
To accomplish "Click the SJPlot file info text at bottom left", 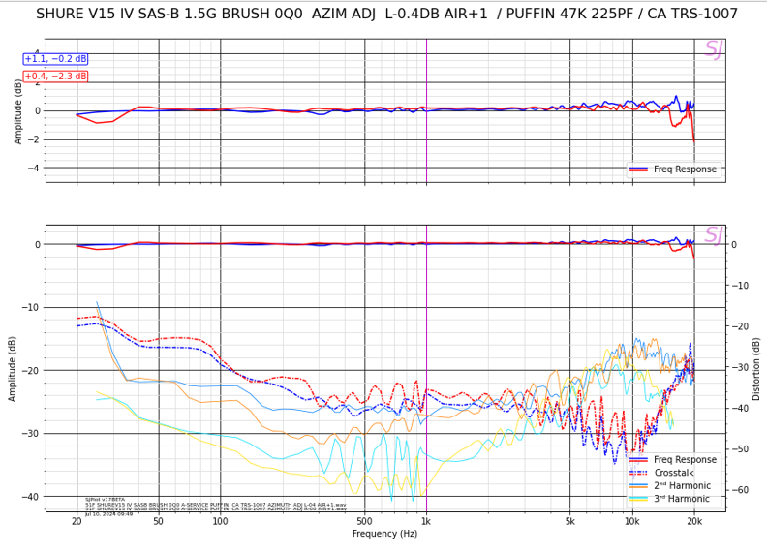I will click(213, 507).
